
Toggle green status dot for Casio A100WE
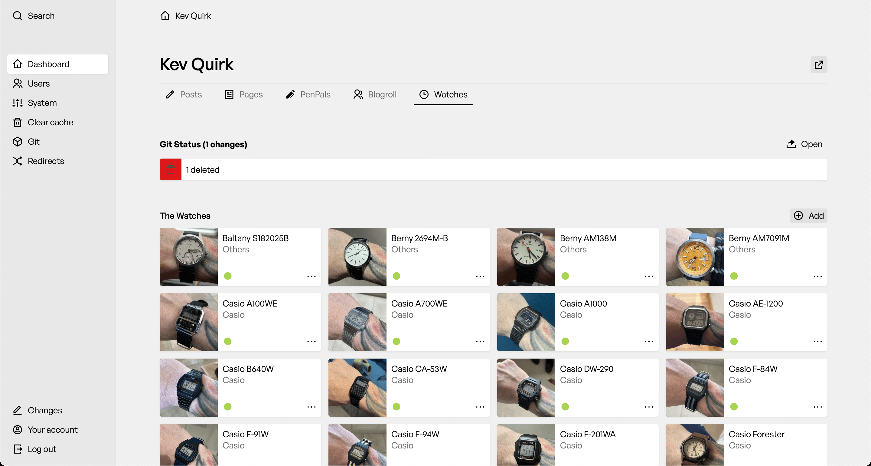[x=228, y=341]
